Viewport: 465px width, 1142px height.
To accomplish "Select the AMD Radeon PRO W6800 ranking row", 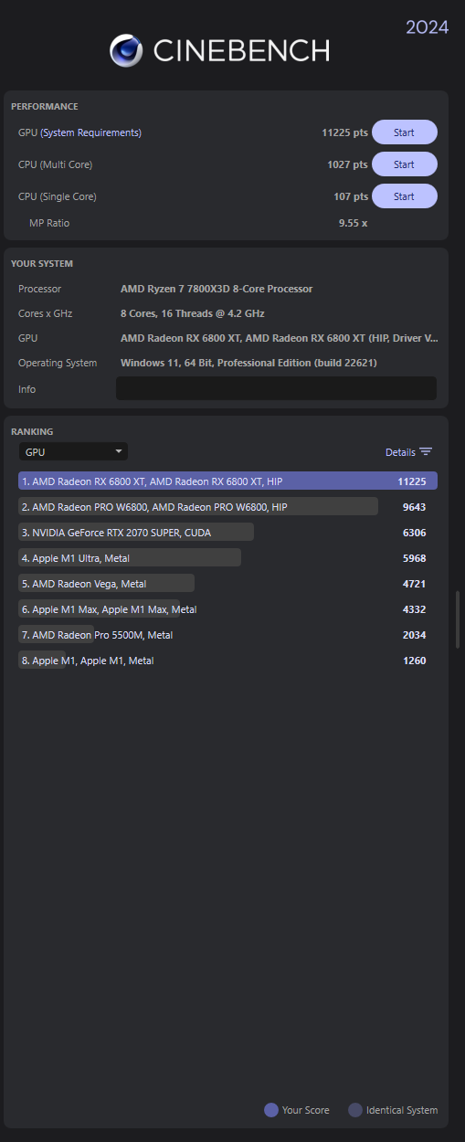I will coord(227,506).
